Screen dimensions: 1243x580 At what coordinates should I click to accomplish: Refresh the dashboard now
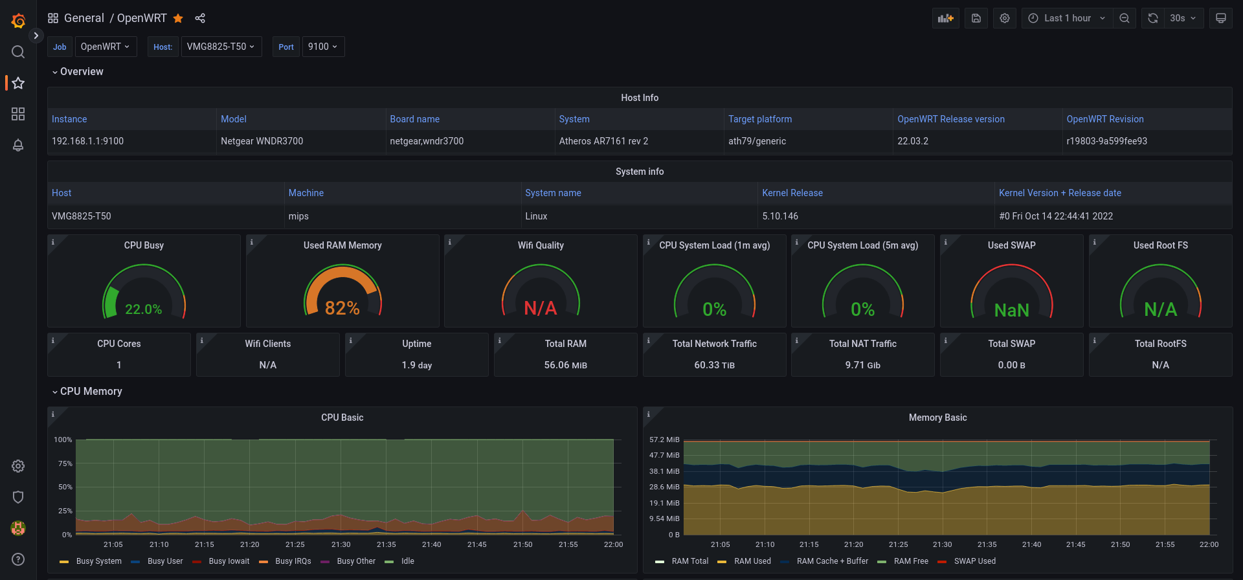pos(1153,18)
